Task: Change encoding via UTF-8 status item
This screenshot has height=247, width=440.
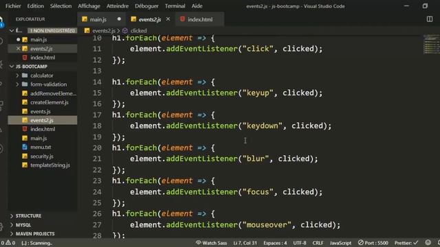Action: (300, 243)
